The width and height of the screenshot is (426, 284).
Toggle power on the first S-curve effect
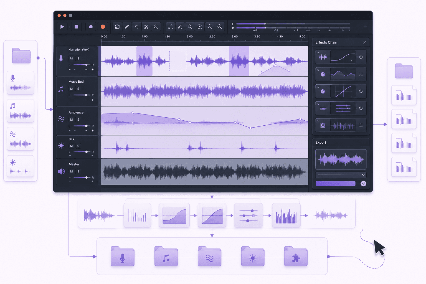[x=361, y=57]
